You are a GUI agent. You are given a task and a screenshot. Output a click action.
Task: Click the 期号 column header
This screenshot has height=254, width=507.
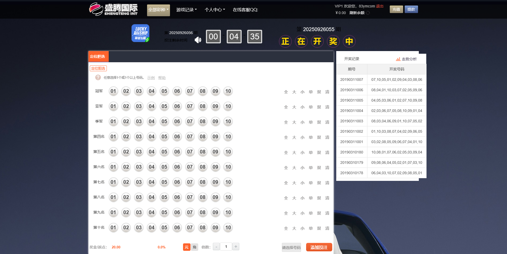point(352,69)
